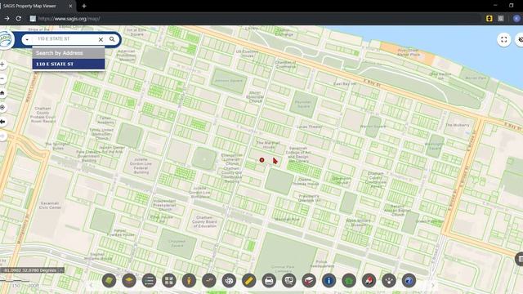Run search with the magnifier icon
The image size is (523, 294).
point(112,39)
